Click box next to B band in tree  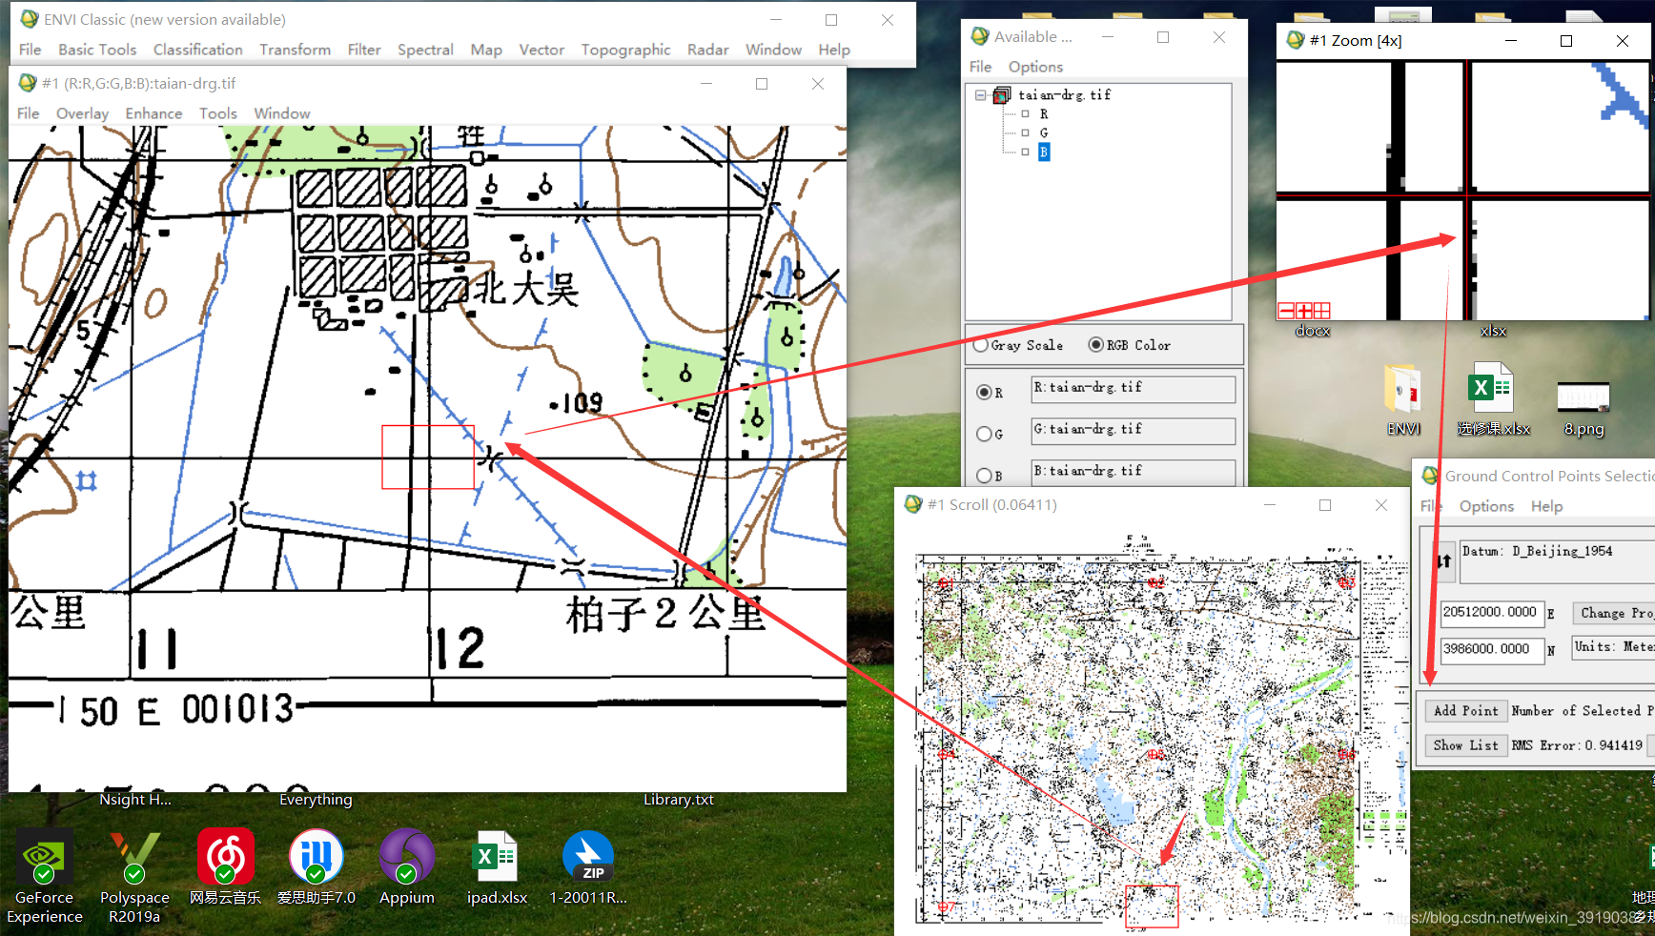[1025, 152]
